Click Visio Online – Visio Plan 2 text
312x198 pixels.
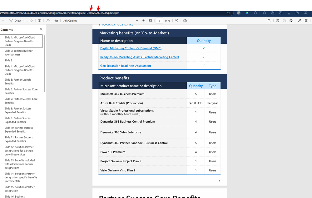[118, 170]
